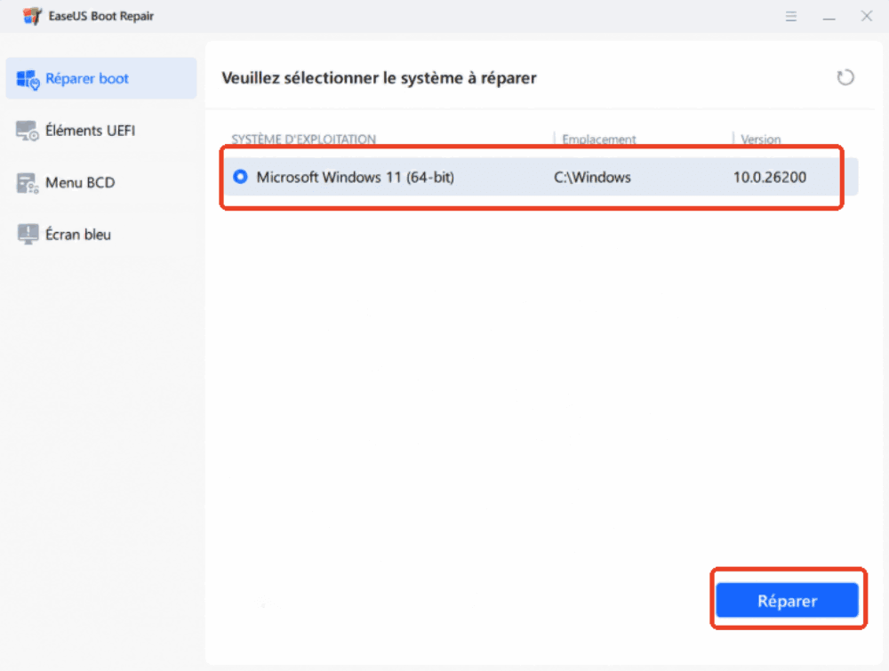The height and width of the screenshot is (671, 889).
Task: Close the EaseUS Boot Repair window
Action: pos(866,16)
